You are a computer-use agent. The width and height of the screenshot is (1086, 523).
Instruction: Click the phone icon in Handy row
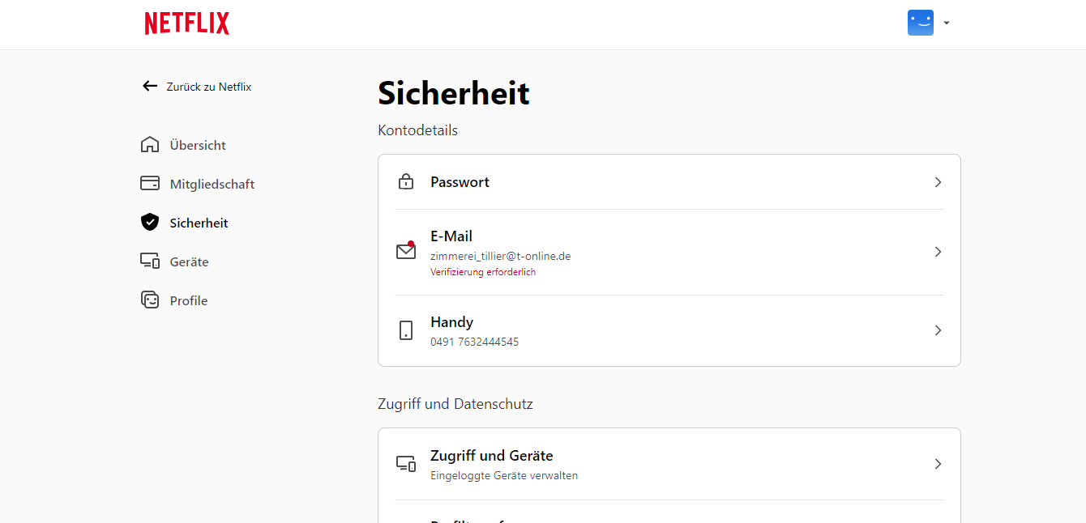(x=406, y=330)
